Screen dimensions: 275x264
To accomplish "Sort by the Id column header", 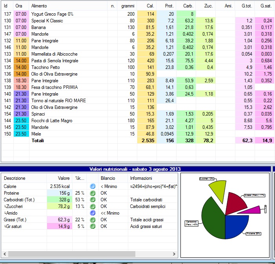I will click(x=7, y=6).
